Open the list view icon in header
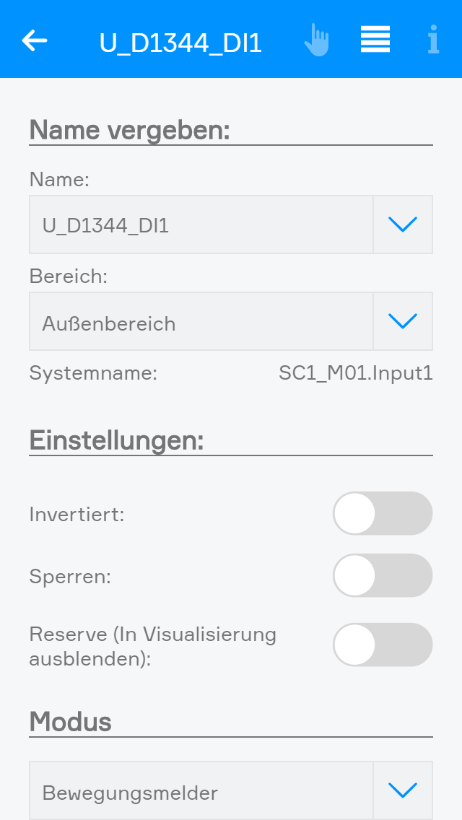 375,40
